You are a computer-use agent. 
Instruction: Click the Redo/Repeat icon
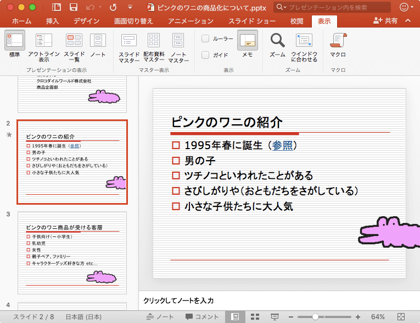point(113,7)
